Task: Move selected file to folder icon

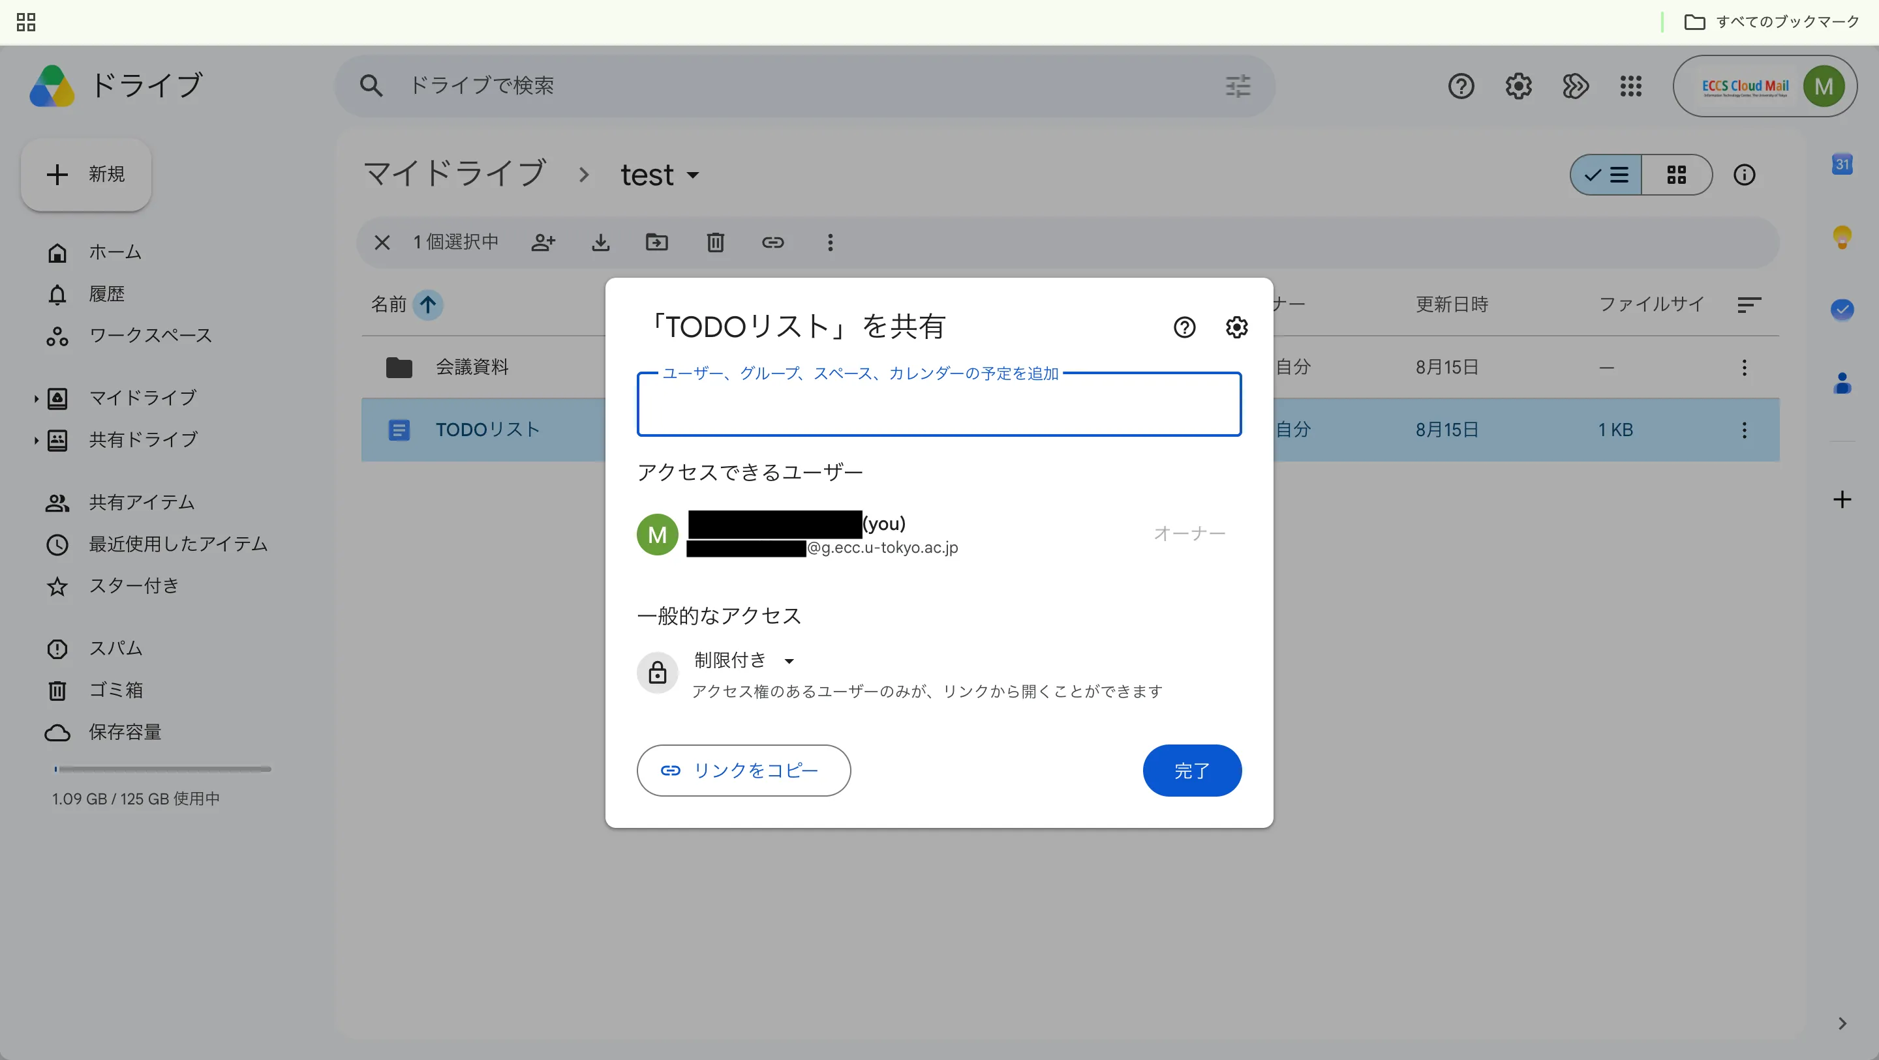Action: click(657, 242)
